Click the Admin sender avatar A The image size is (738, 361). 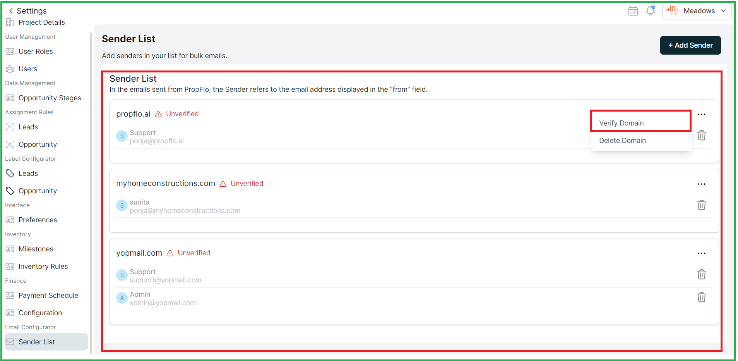coord(122,298)
